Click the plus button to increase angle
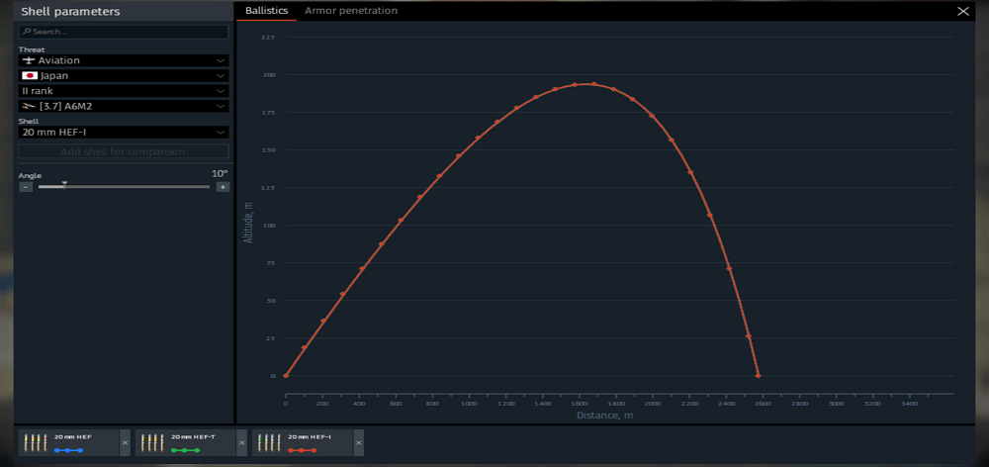The height and width of the screenshot is (467, 989). coord(223,187)
